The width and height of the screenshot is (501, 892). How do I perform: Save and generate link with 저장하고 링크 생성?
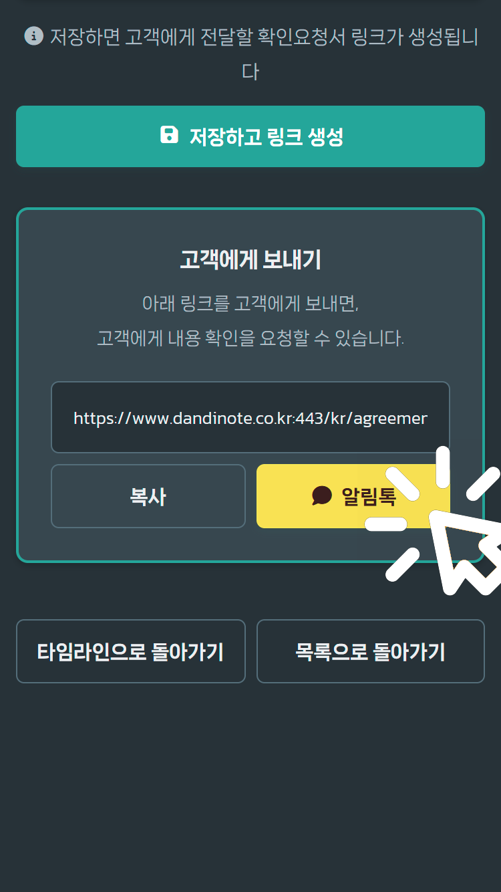[251, 136]
